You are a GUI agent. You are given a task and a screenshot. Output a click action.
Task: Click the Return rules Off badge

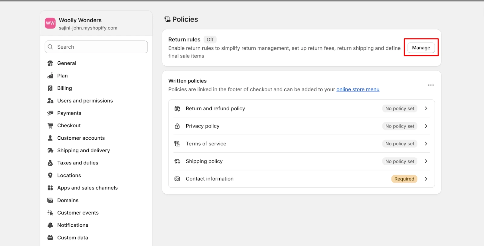tap(210, 40)
